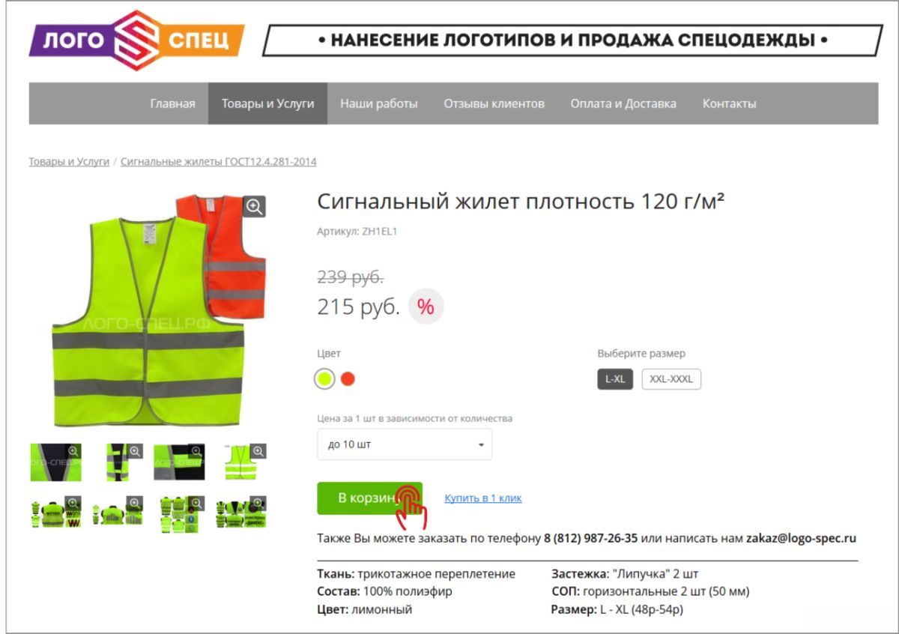
Task: Go to Отзывы клиентов page
Action: pyautogui.click(x=494, y=103)
